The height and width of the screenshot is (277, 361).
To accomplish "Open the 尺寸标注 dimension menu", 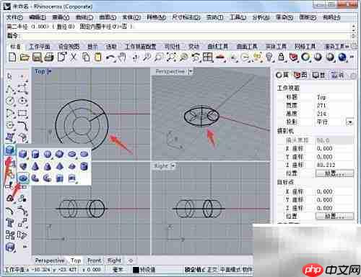I will tap(186, 17).
